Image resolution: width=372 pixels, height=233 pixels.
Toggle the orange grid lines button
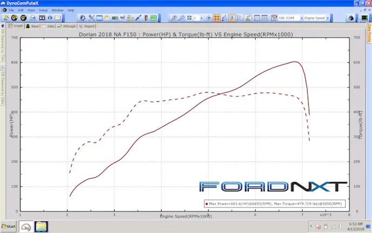pyautogui.click(x=216, y=18)
